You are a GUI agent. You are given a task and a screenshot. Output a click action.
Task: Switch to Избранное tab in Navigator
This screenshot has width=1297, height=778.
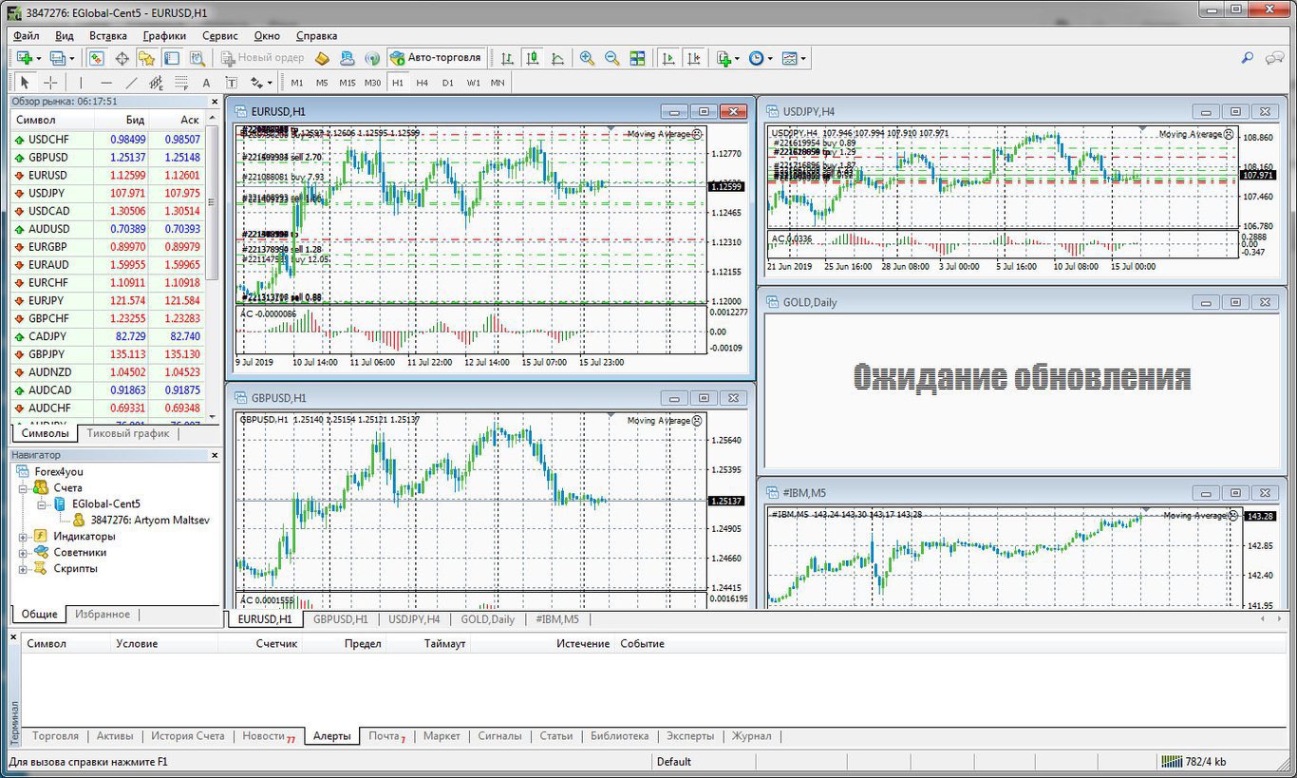(103, 614)
